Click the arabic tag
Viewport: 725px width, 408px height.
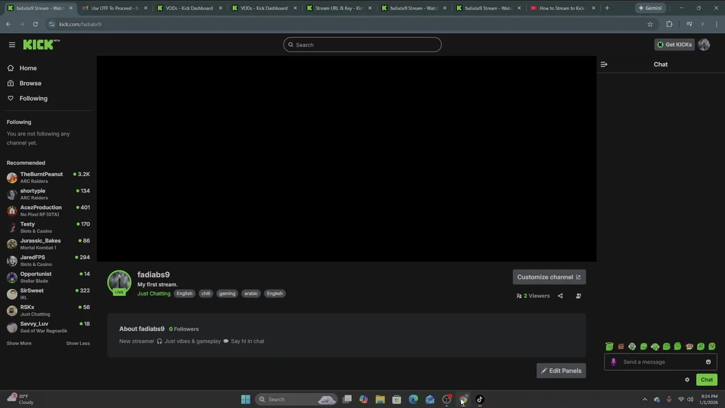click(251, 294)
